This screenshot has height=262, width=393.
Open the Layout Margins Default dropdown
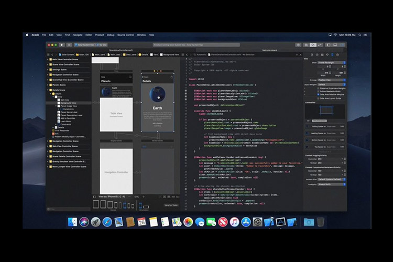[332, 84]
